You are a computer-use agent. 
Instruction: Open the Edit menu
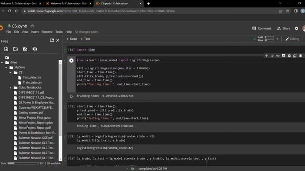[16, 32]
